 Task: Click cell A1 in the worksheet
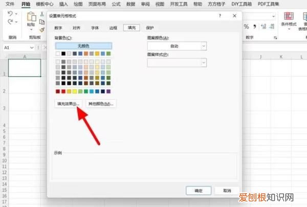coord(25,68)
